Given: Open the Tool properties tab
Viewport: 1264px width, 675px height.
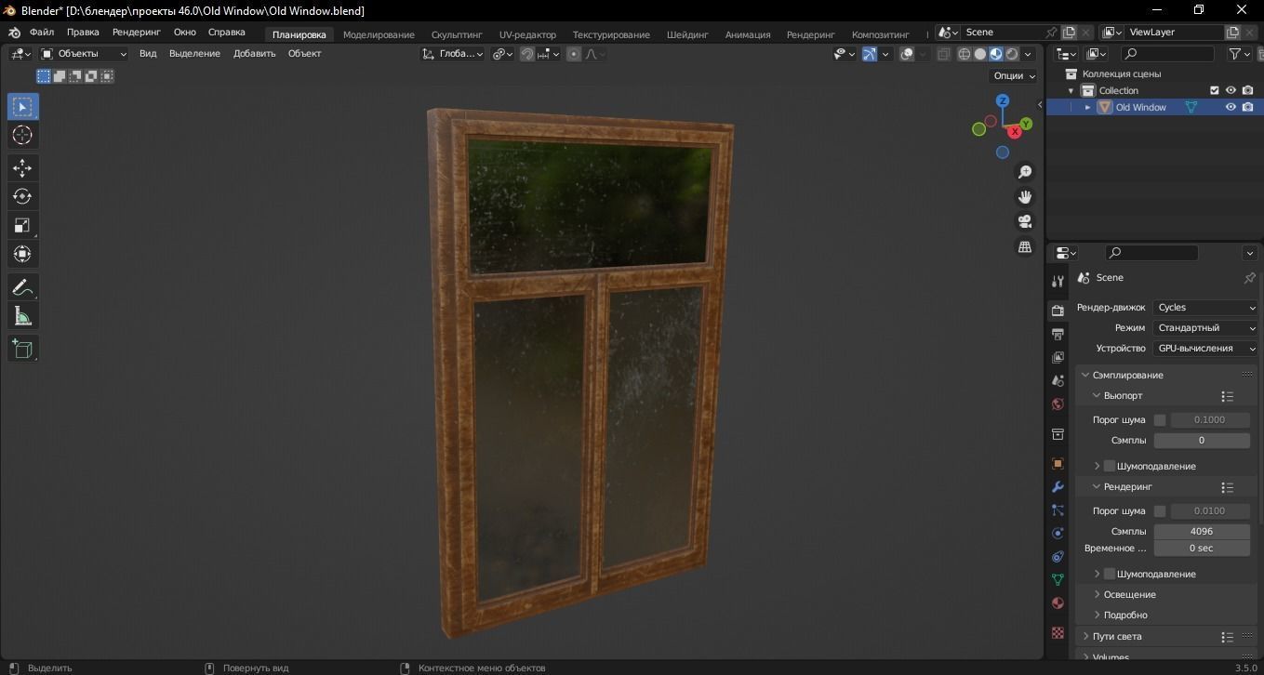Looking at the screenshot, I should (1058, 282).
